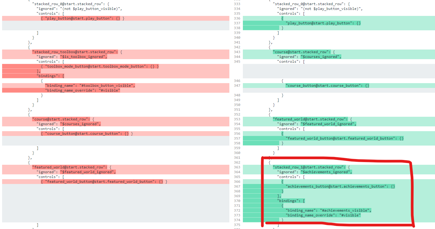Viewport: 435px width, 229px height.
Task: Click the added course_button line in right pane
Action: coord(327,86)
